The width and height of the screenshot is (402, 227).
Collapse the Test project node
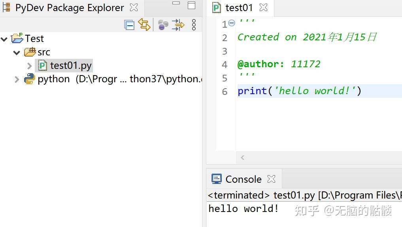pos(4,39)
